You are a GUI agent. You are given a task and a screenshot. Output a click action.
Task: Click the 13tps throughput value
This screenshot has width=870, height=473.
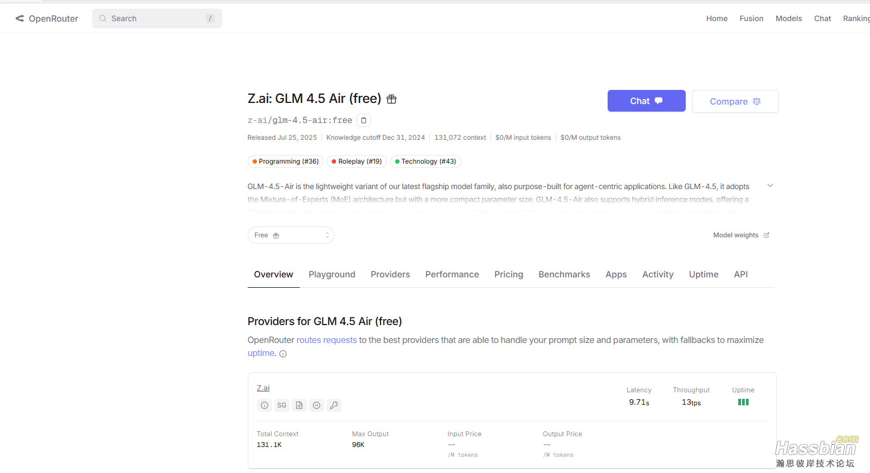pyautogui.click(x=691, y=402)
